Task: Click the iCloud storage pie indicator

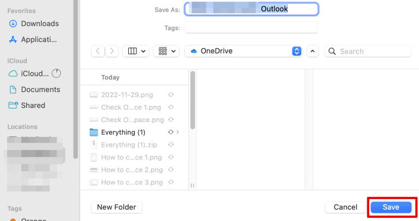Action: tap(56, 73)
